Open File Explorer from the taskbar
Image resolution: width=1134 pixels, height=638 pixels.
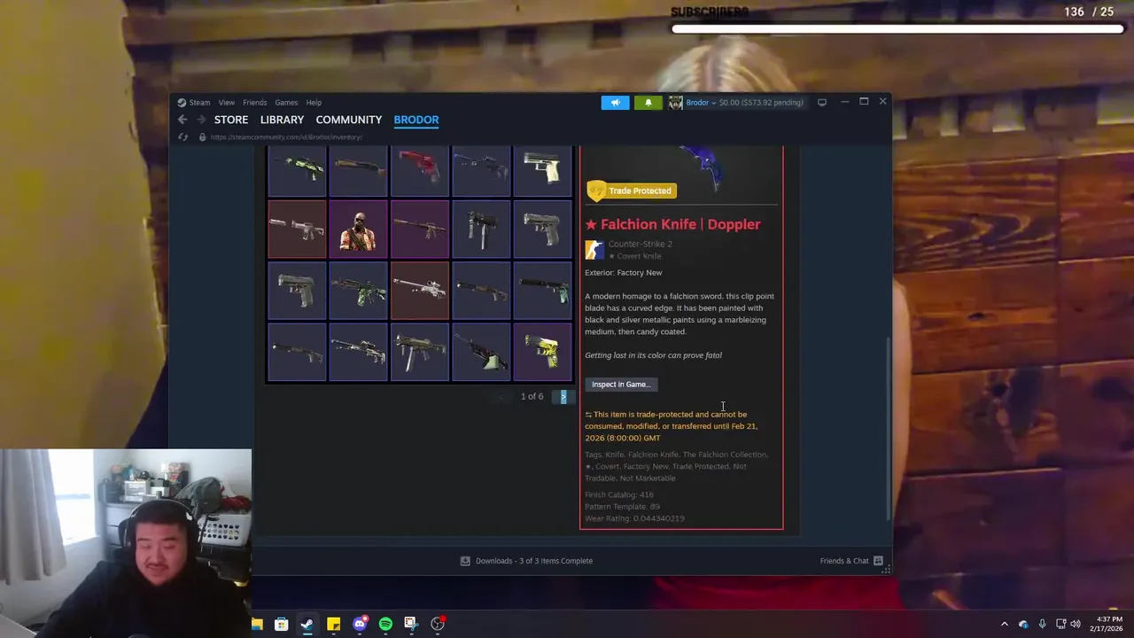tap(256, 624)
